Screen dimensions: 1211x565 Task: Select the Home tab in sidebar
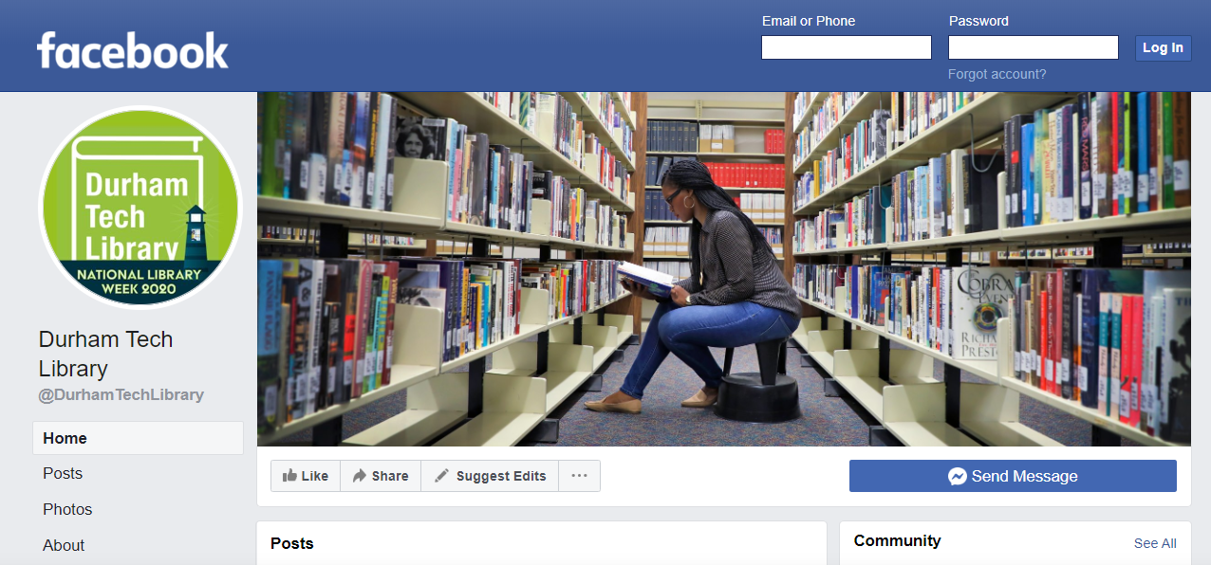(139, 438)
